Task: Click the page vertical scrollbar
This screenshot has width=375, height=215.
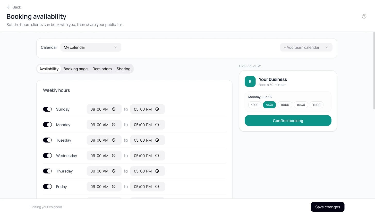Action: pos(374,71)
